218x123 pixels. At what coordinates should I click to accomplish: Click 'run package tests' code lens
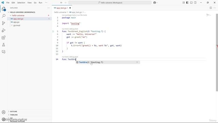[69, 15]
